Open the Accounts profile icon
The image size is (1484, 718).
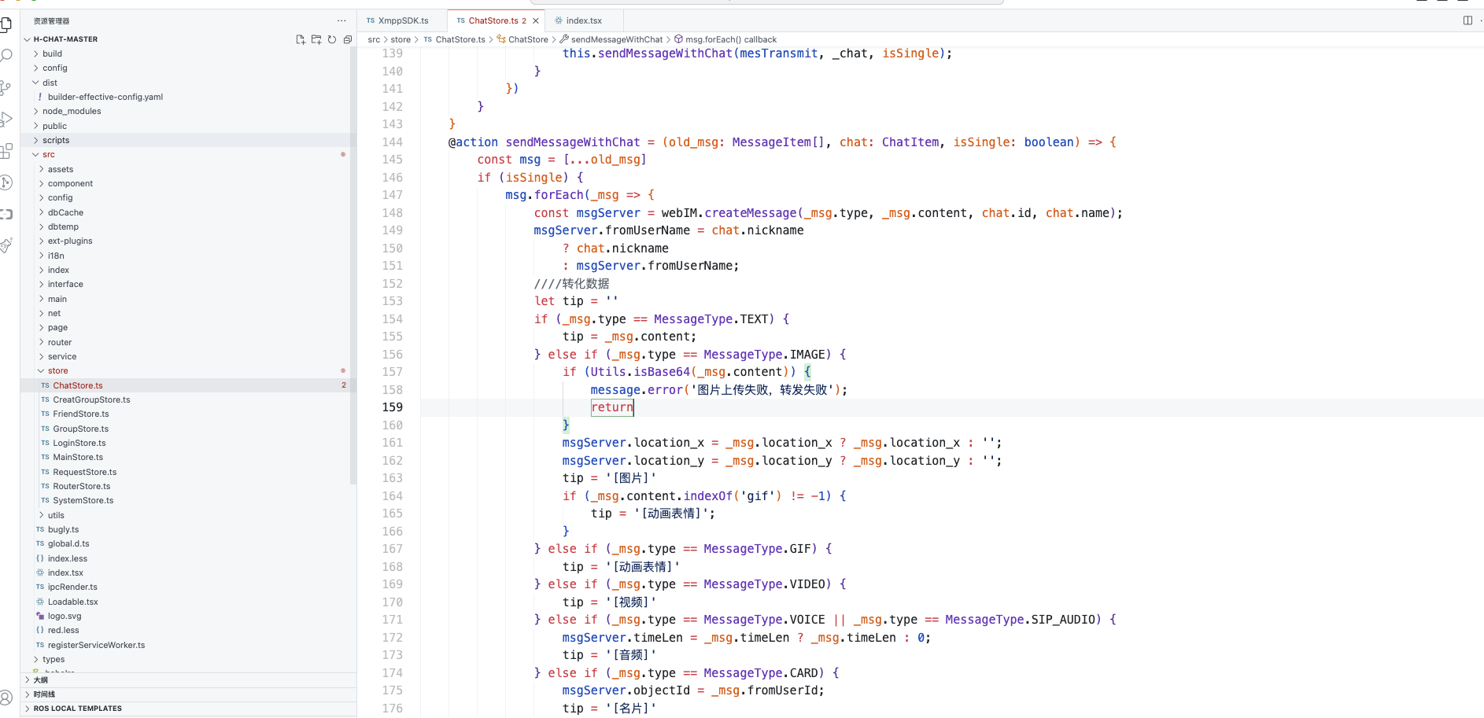[6, 698]
